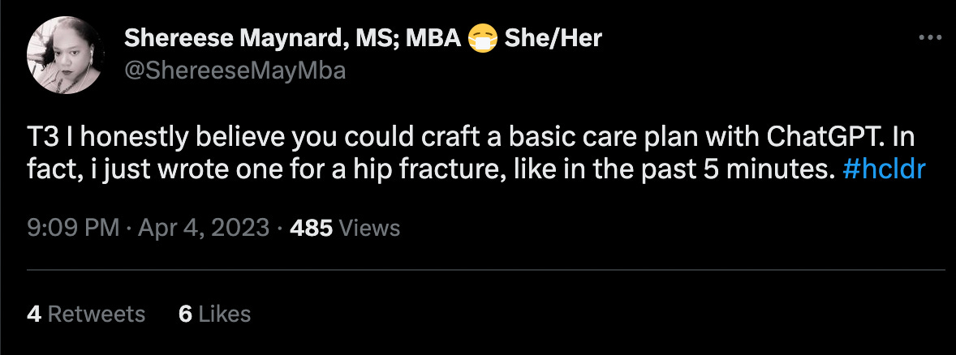Image resolution: width=956 pixels, height=355 pixels.
Task: Click the face mask emoji in display name
Action: pos(482,38)
